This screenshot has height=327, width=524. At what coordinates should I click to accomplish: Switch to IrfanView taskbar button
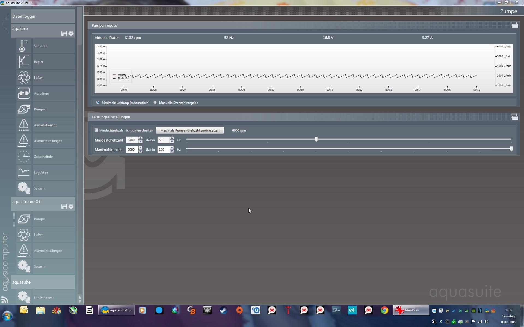tap(411, 310)
